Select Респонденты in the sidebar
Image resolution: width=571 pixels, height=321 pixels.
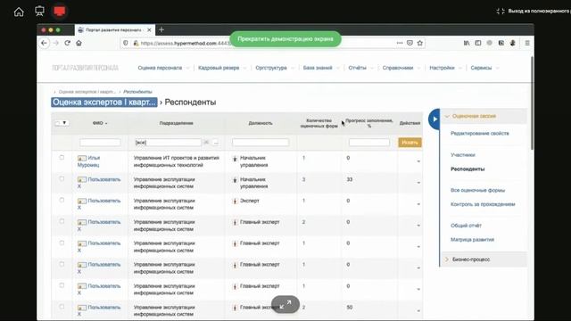pyautogui.click(x=468, y=169)
